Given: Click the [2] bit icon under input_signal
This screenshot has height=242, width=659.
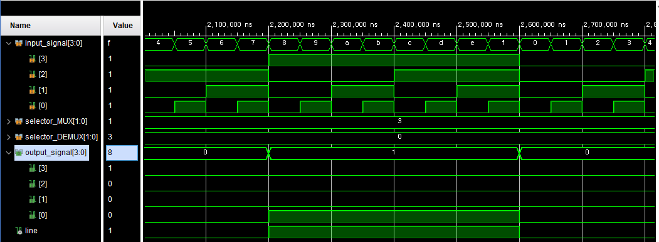Looking at the screenshot, I should pos(32,74).
